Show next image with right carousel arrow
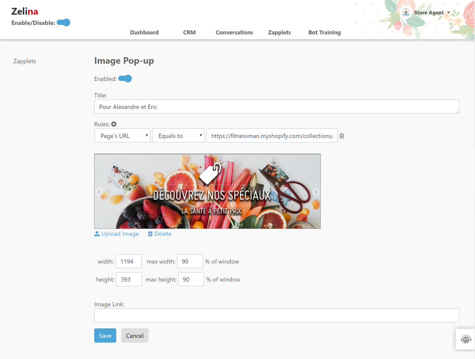 [316, 192]
